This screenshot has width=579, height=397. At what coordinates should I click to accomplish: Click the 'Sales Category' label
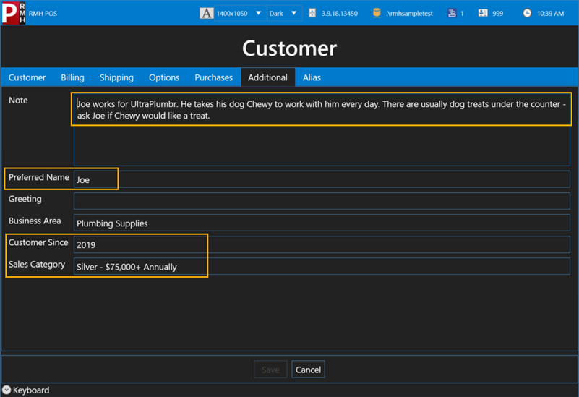pyautogui.click(x=37, y=265)
